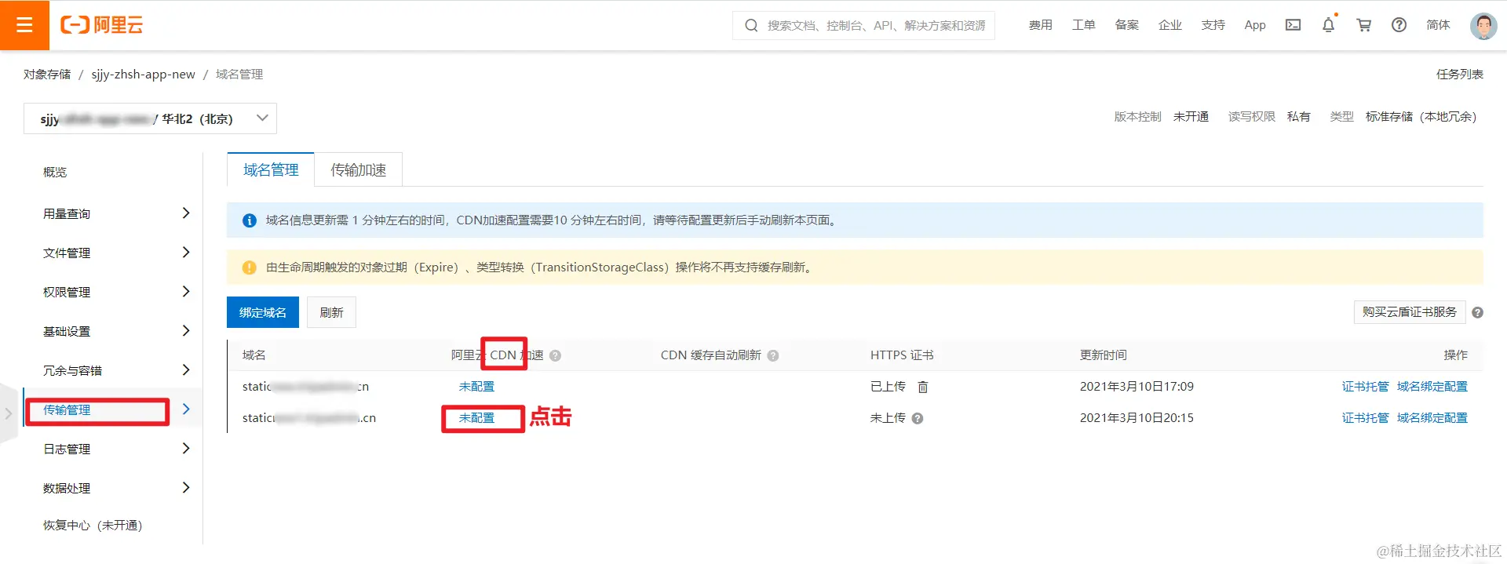Screen dimensions: 1507x564
Task: Expand 冗余与容错 menu
Action: (x=186, y=370)
